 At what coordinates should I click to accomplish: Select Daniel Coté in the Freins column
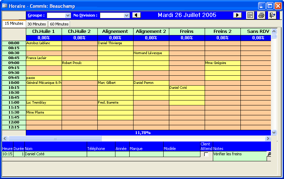pos(187,88)
